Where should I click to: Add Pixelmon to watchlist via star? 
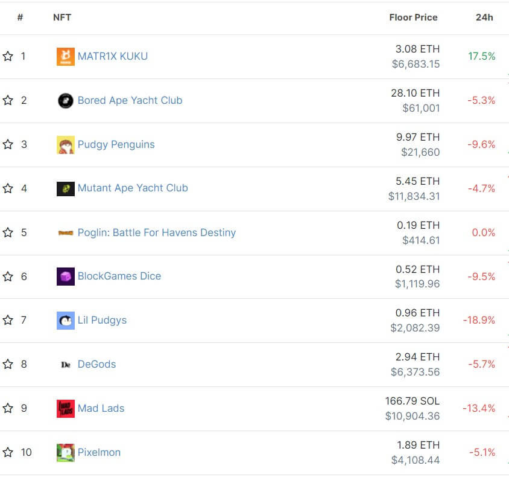click(8, 452)
